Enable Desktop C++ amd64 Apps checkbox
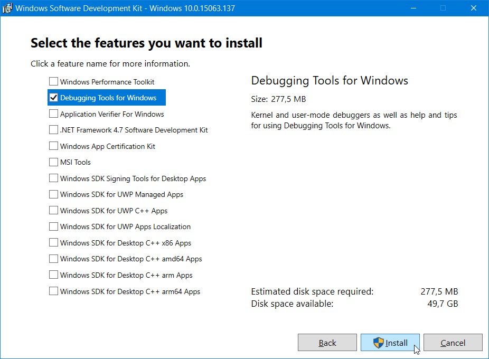 click(x=54, y=259)
